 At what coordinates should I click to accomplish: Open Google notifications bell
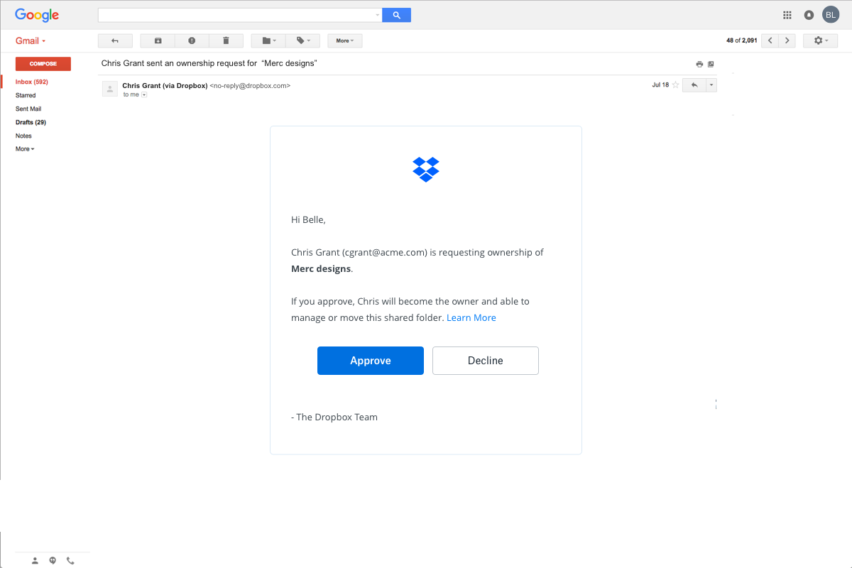809,15
